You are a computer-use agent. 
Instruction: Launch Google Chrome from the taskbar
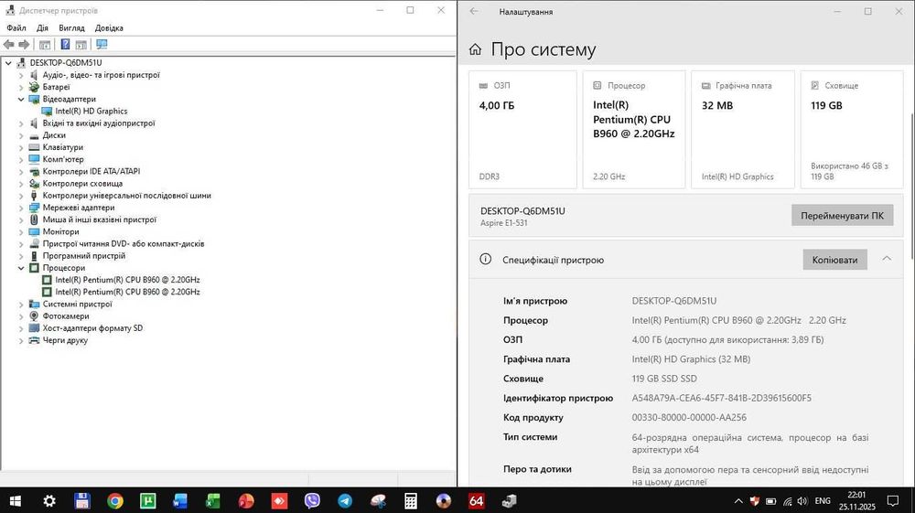(x=115, y=501)
